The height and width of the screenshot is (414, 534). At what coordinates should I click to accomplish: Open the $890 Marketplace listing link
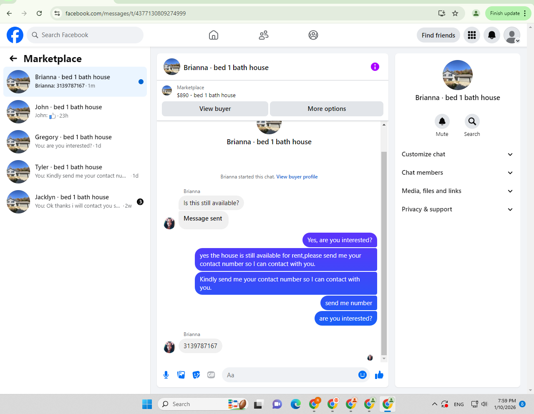coord(206,95)
